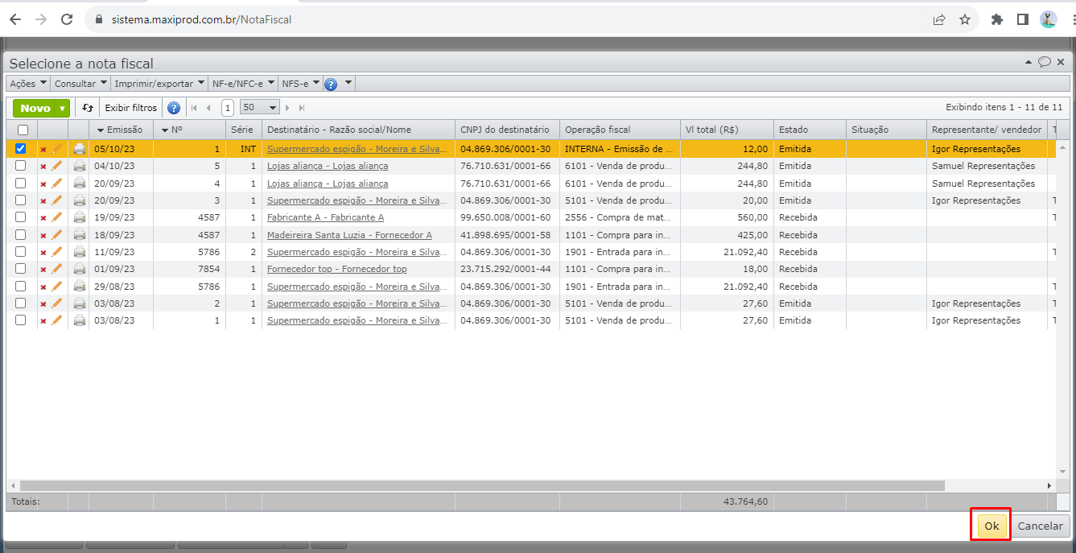Click the blue help icon beside Exibir filtros
Viewport: 1076px width, 553px height.
[x=173, y=108]
